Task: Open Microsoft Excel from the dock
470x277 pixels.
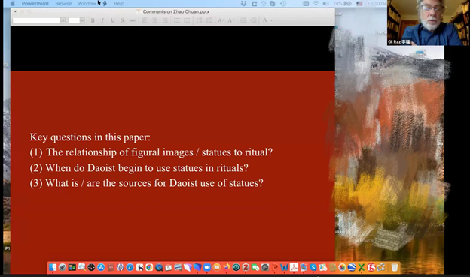Action: pyautogui.click(x=362, y=267)
